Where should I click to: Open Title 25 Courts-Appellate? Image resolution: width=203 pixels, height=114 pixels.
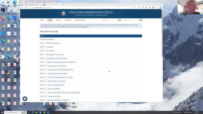click(x=50, y=89)
